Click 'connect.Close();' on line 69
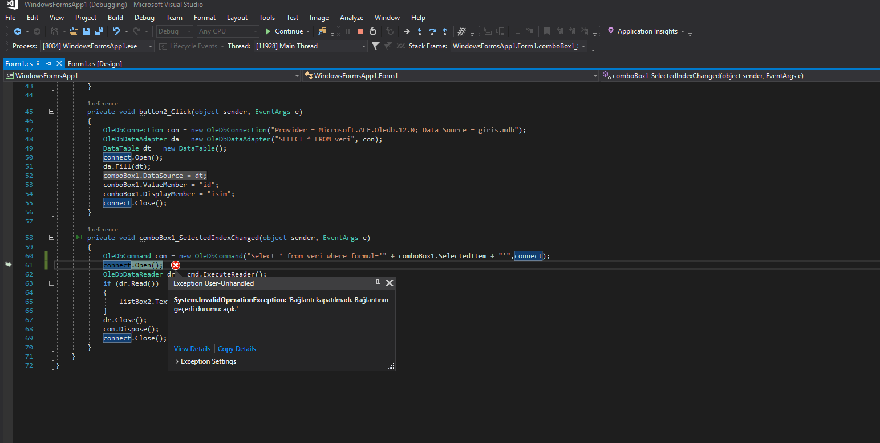Screen dimensions: 880x443 [135, 338]
